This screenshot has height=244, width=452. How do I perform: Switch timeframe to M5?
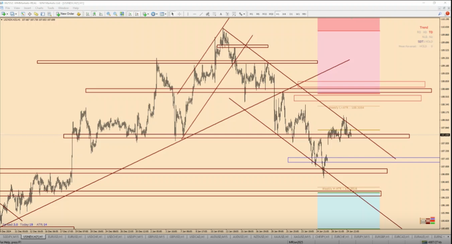tap(258, 14)
